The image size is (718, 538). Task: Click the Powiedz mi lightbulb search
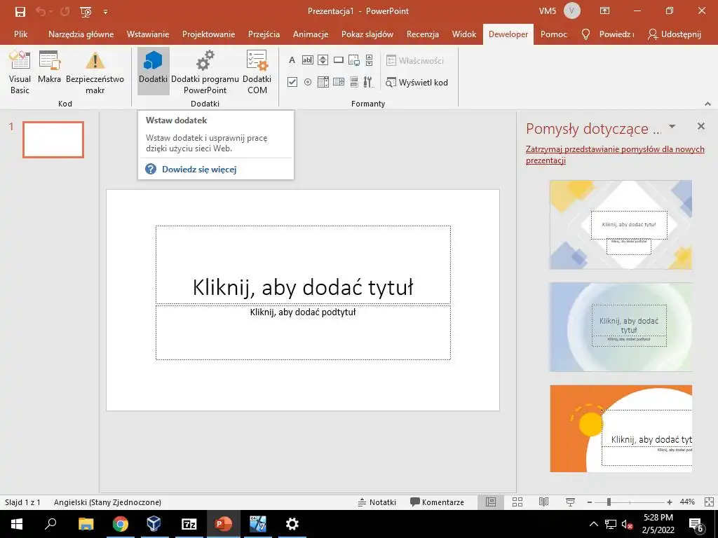click(607, 34)
